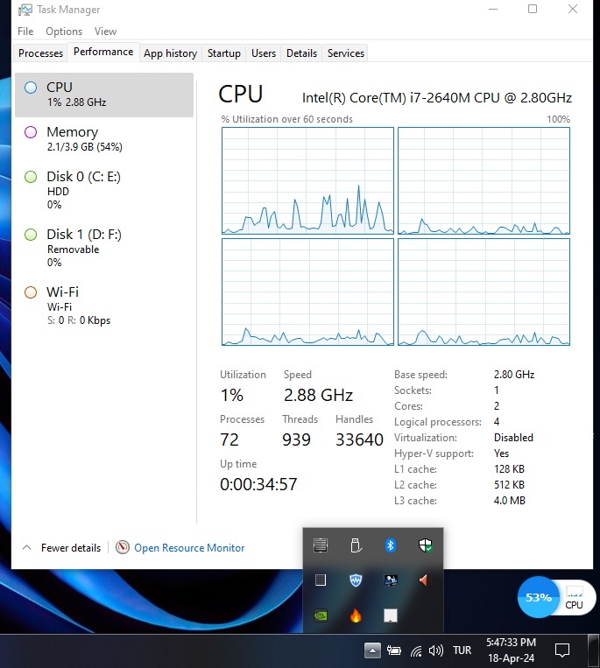This screenshot has height=668, width=600.
Task: Switch to the Processes tab
Action: pyautogui.click(x=40, y=53)
